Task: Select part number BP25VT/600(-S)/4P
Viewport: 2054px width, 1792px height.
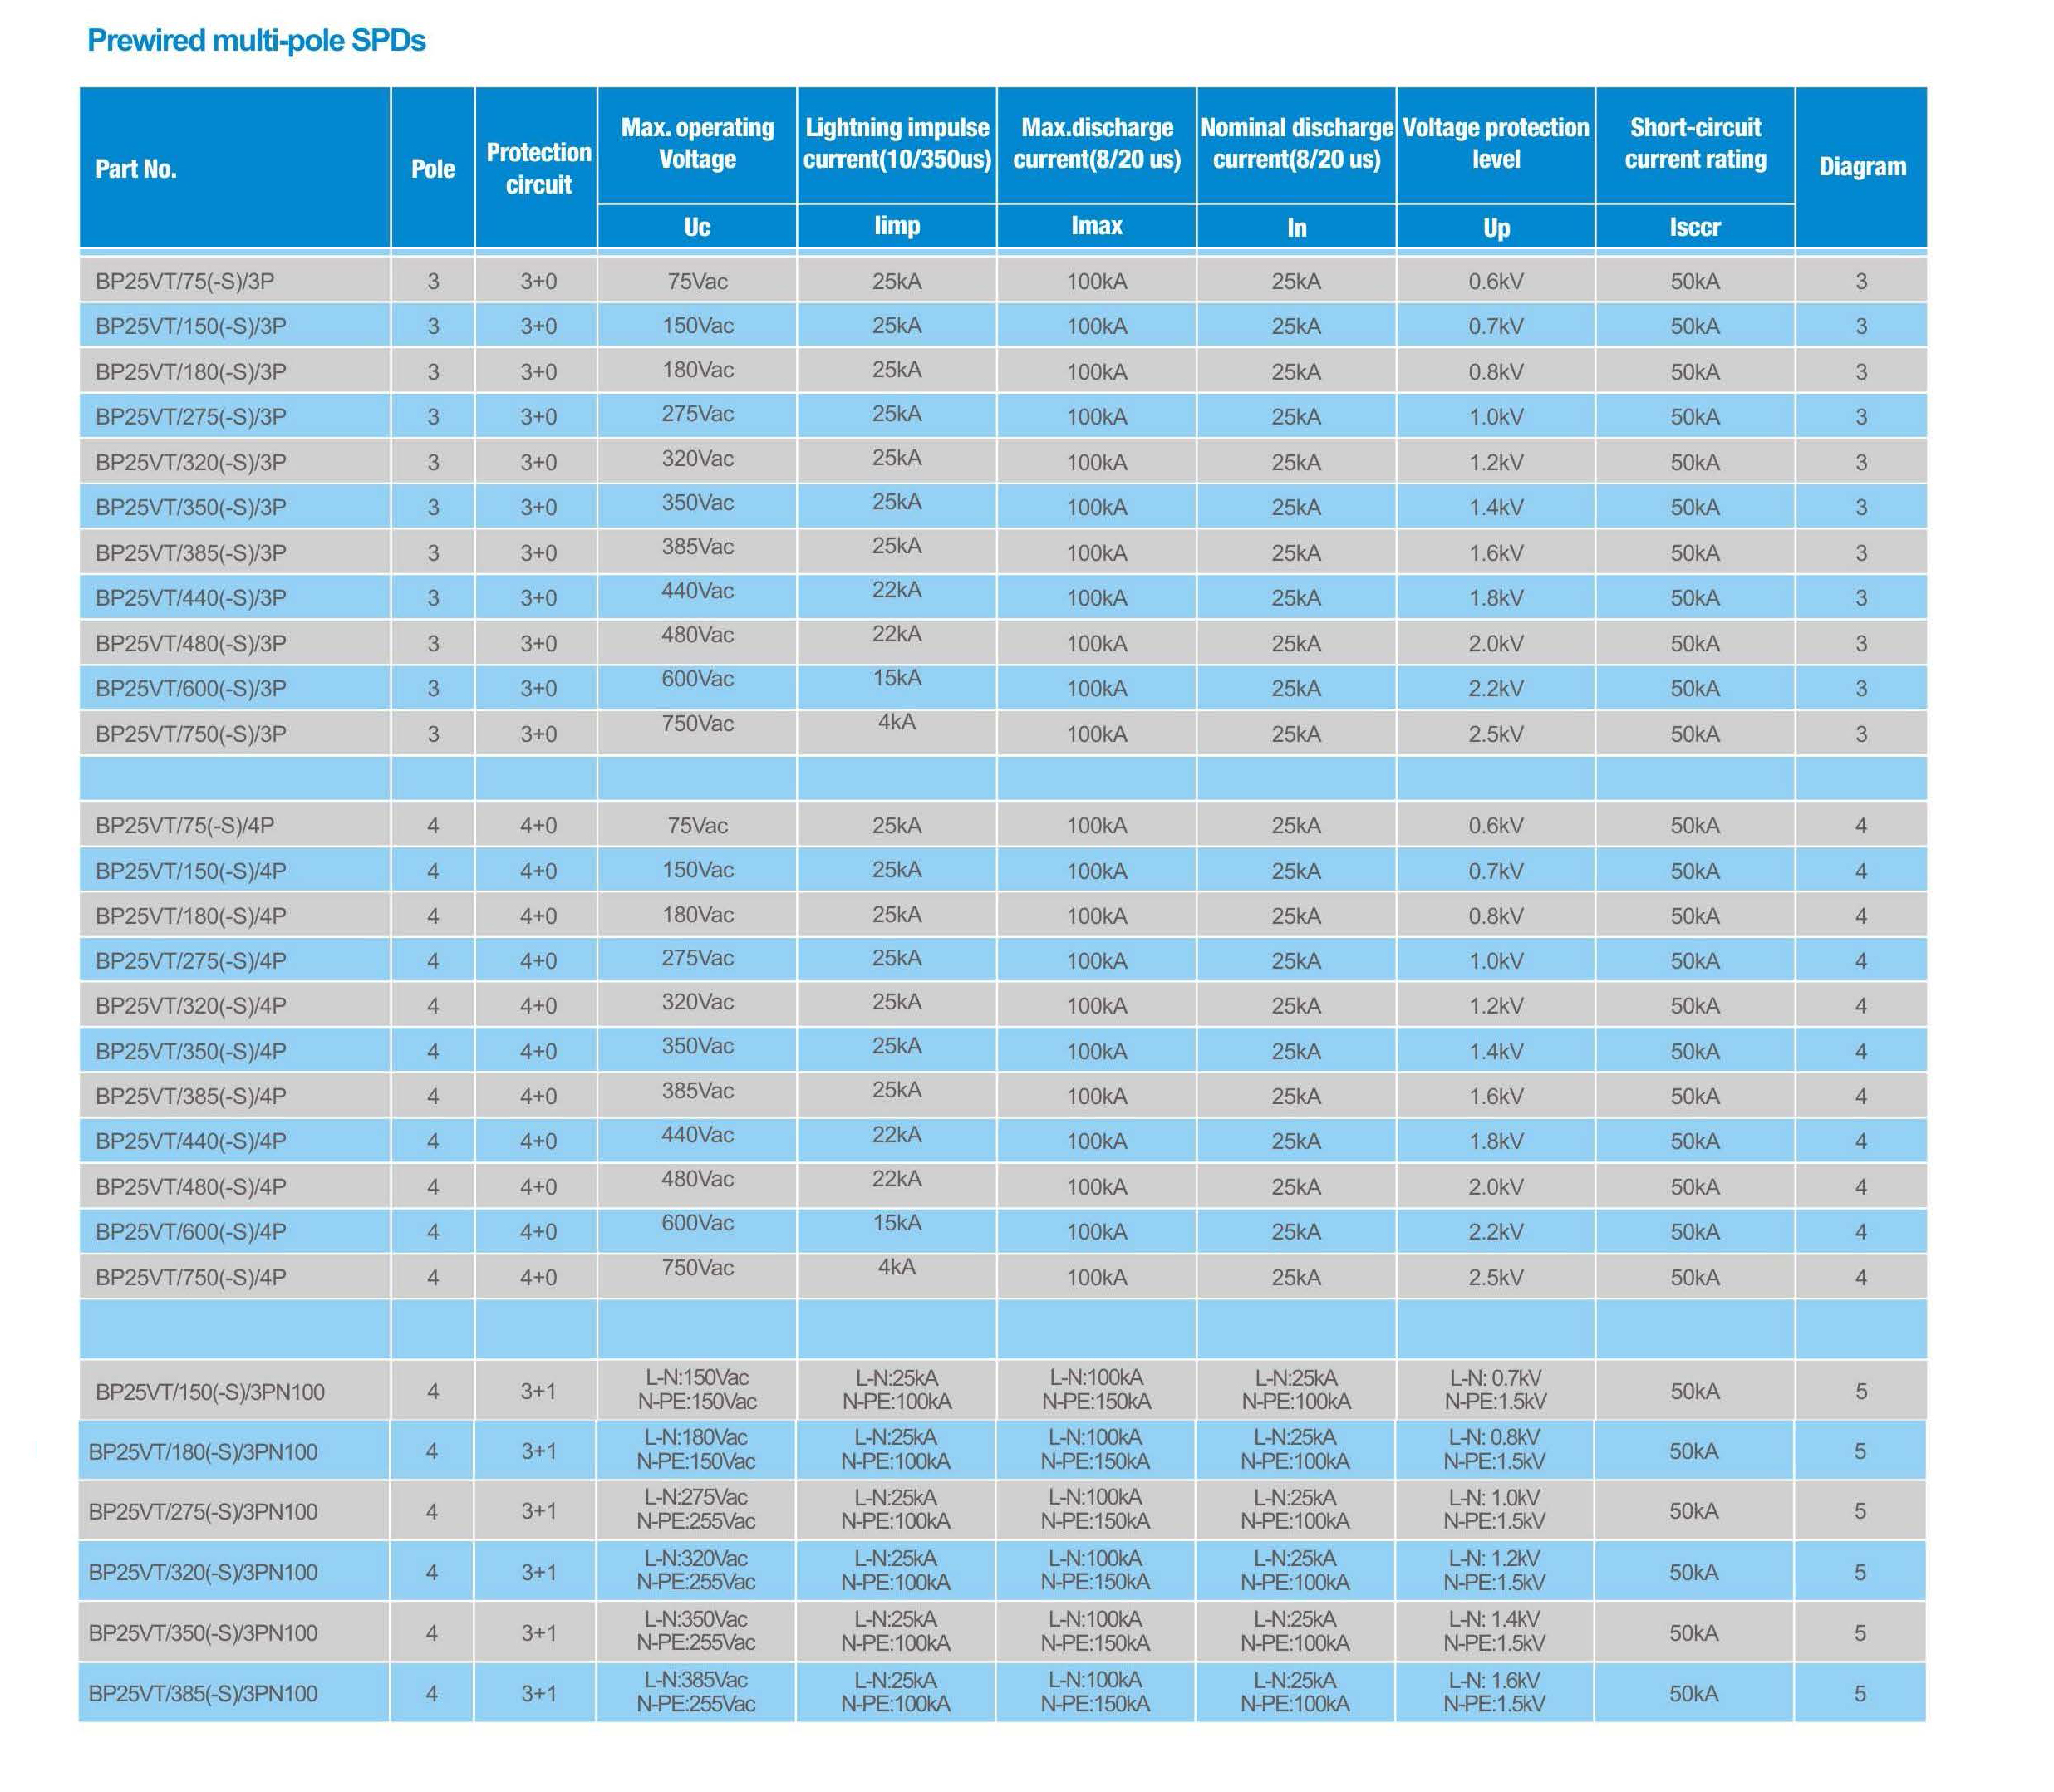Action: [x=191, y=1232]
